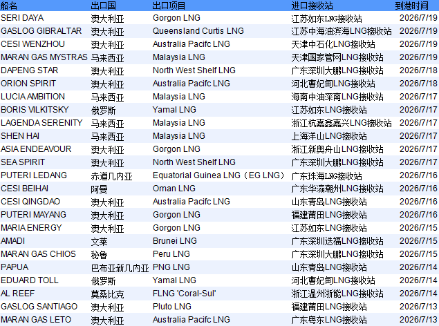Select the ship name BORIS VILKITSKY
Viewport: 439px width, 326px height.
point(35,110)
